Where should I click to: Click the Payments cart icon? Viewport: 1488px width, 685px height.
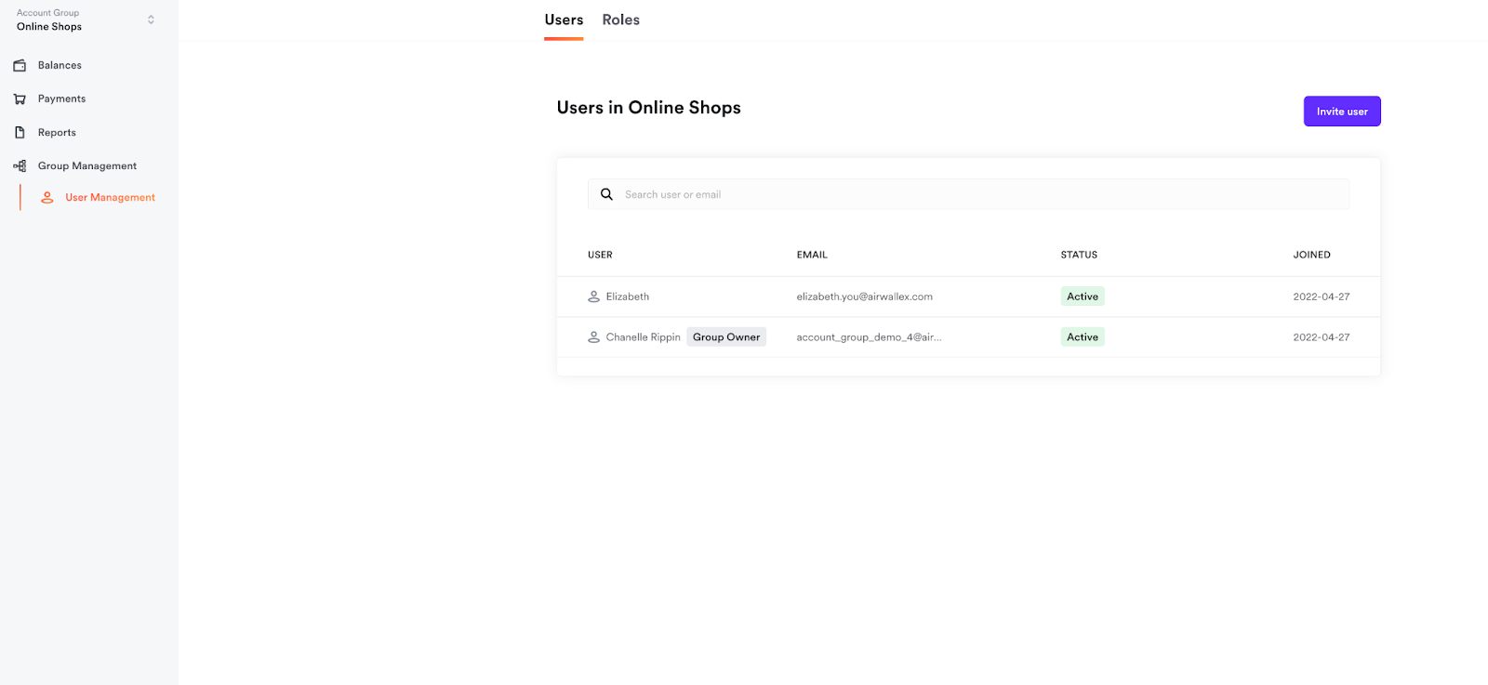point(20,99)
